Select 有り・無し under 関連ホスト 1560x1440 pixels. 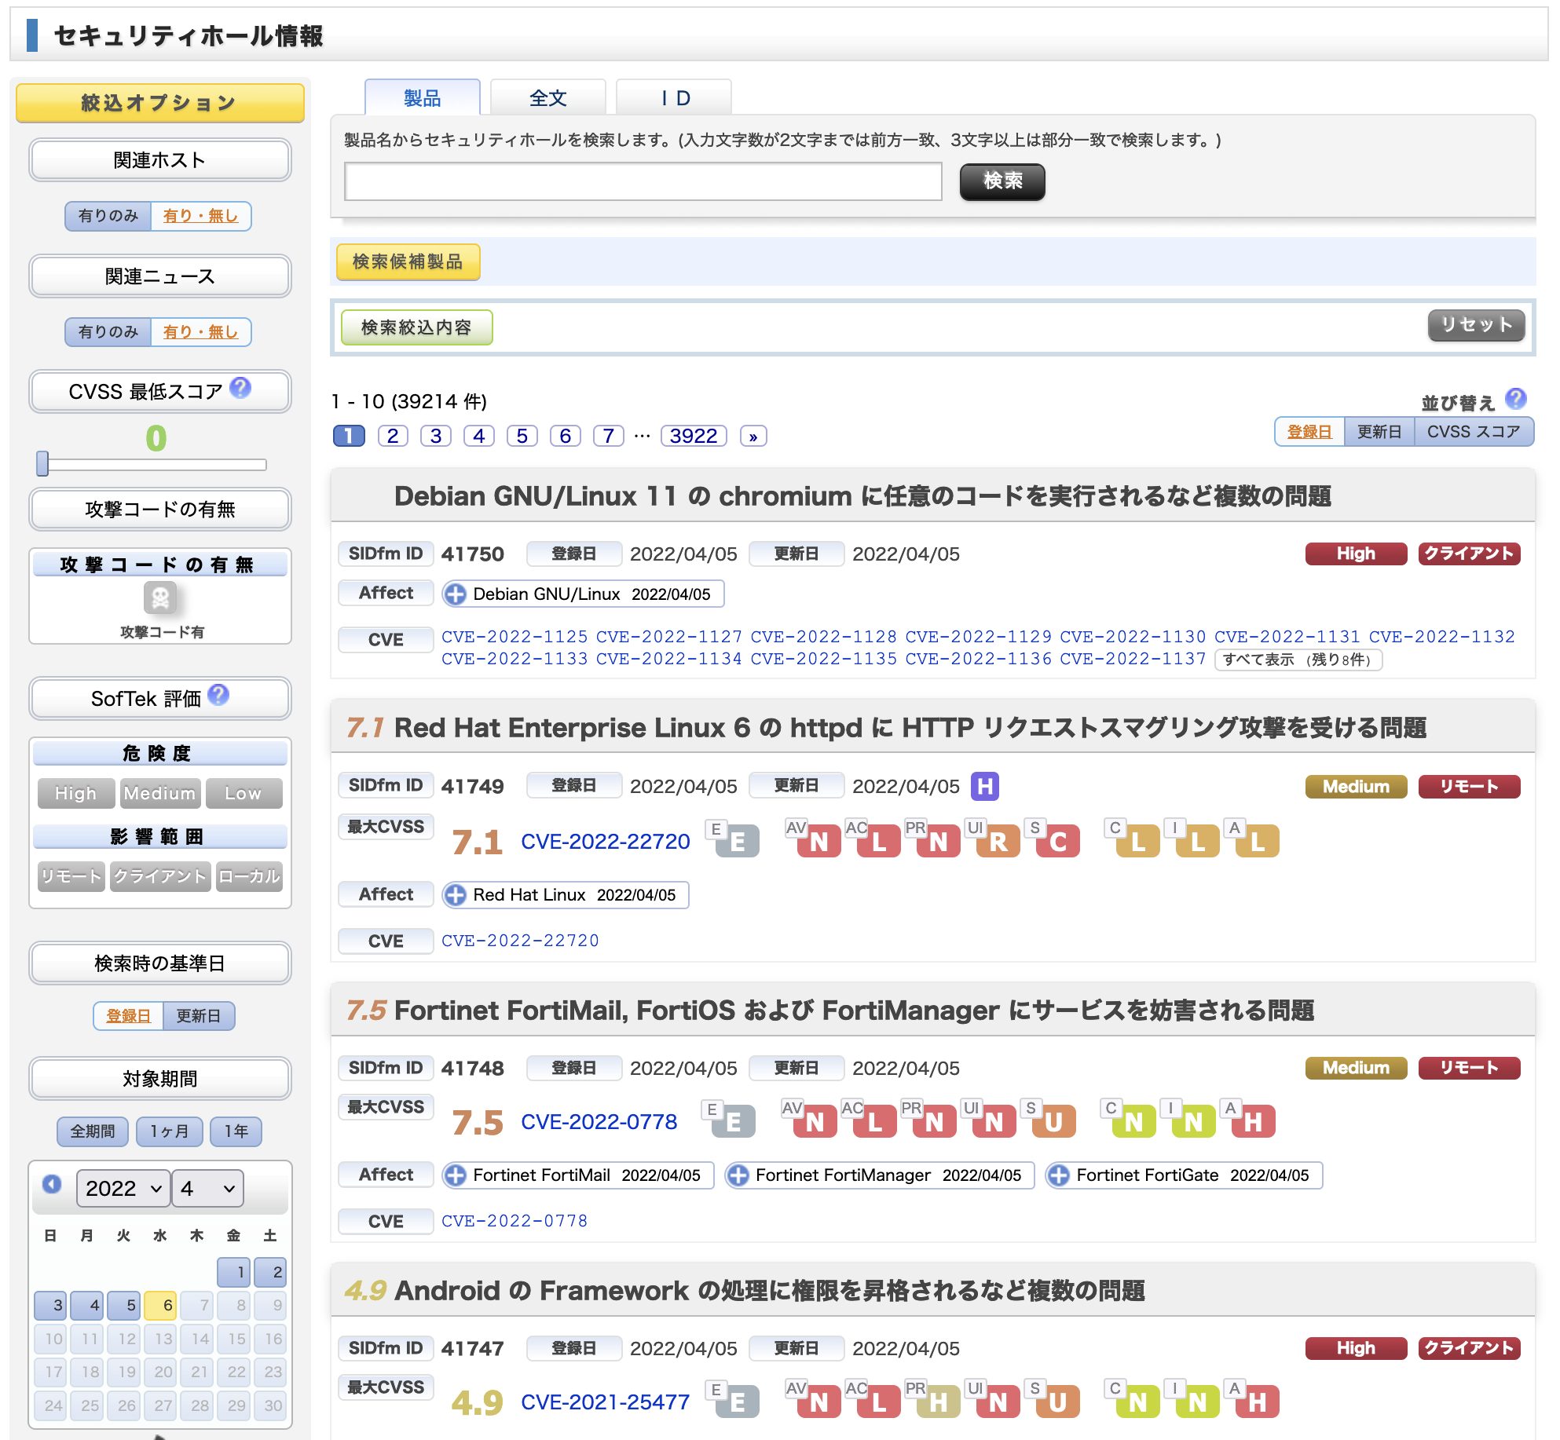pyautogui.click(x=200, y=216)
